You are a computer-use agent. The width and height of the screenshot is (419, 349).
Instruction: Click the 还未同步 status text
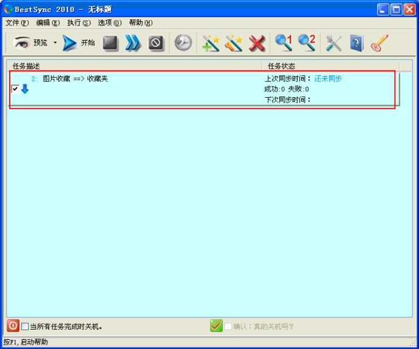[x=328, y=78]
